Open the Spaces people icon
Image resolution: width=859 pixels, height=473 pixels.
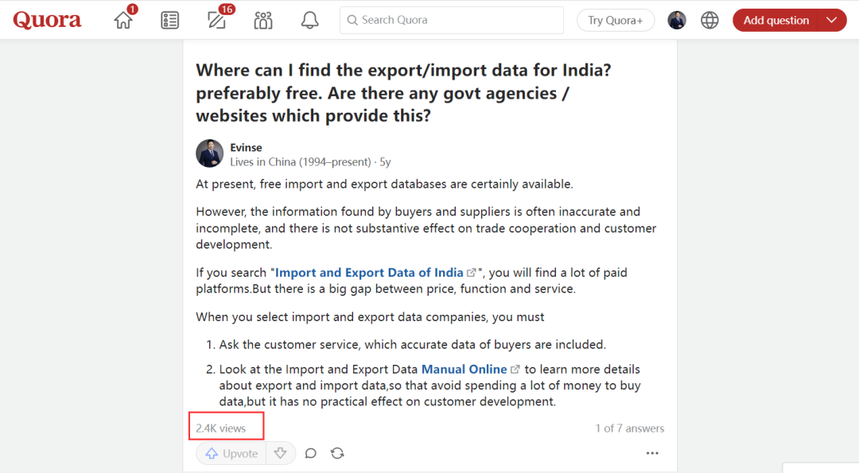point(263,20)
